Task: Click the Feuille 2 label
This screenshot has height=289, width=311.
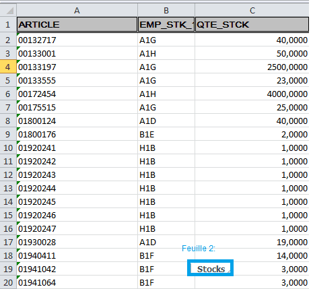Action: [x=199, y=249]
